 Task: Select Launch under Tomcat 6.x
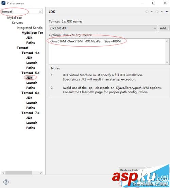[x=32, y=103]
